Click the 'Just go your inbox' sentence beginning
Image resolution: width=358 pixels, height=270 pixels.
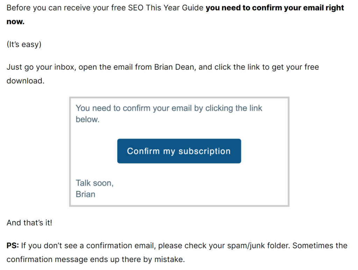(x=41, y=67)
